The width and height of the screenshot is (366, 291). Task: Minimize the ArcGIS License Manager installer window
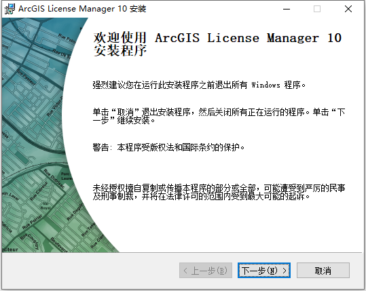click(x=287, y=9)
